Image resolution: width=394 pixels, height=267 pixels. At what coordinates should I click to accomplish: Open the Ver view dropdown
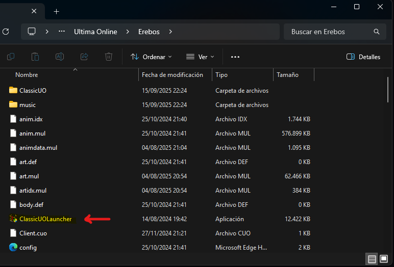tap(200, 57)
